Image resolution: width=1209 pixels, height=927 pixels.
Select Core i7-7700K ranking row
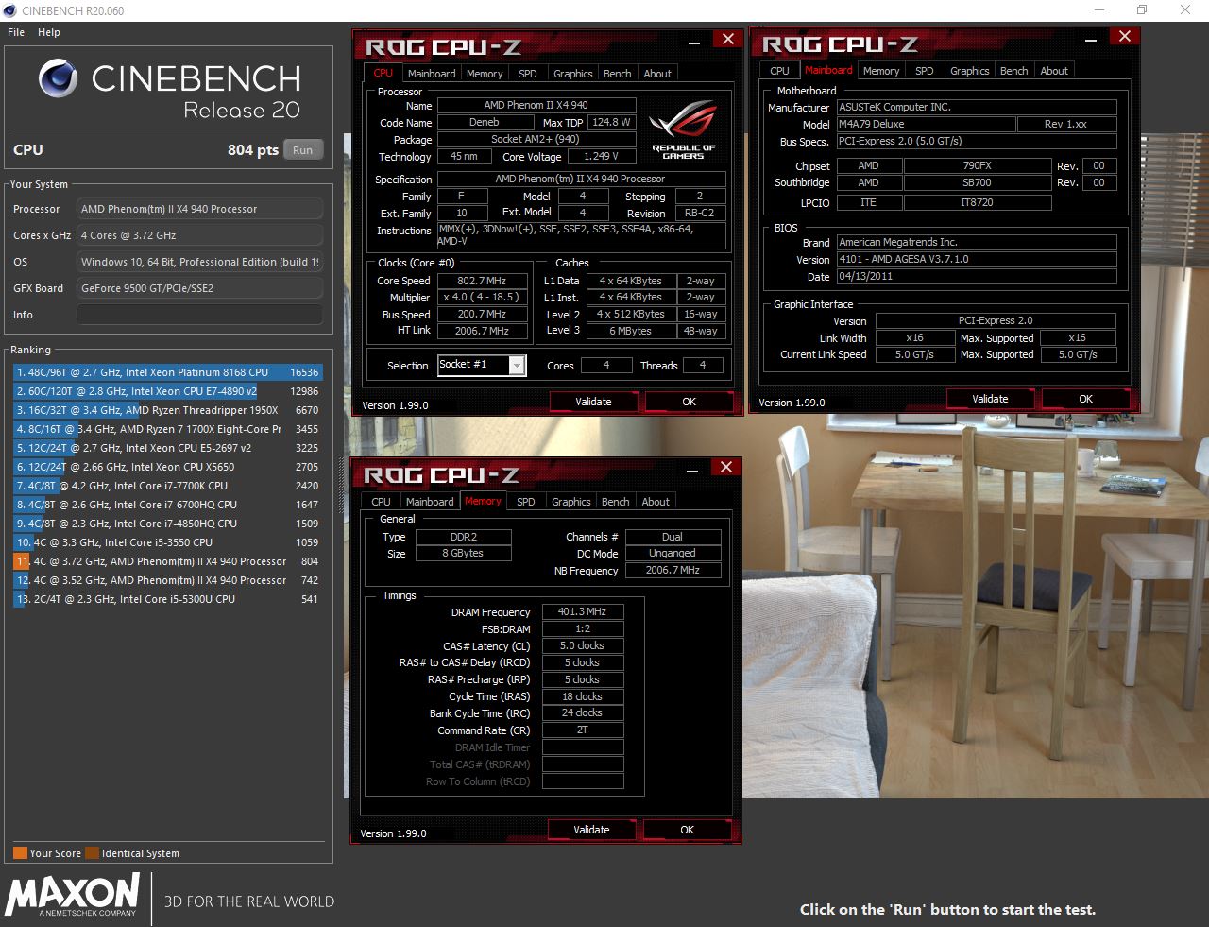tap(167, 486)
